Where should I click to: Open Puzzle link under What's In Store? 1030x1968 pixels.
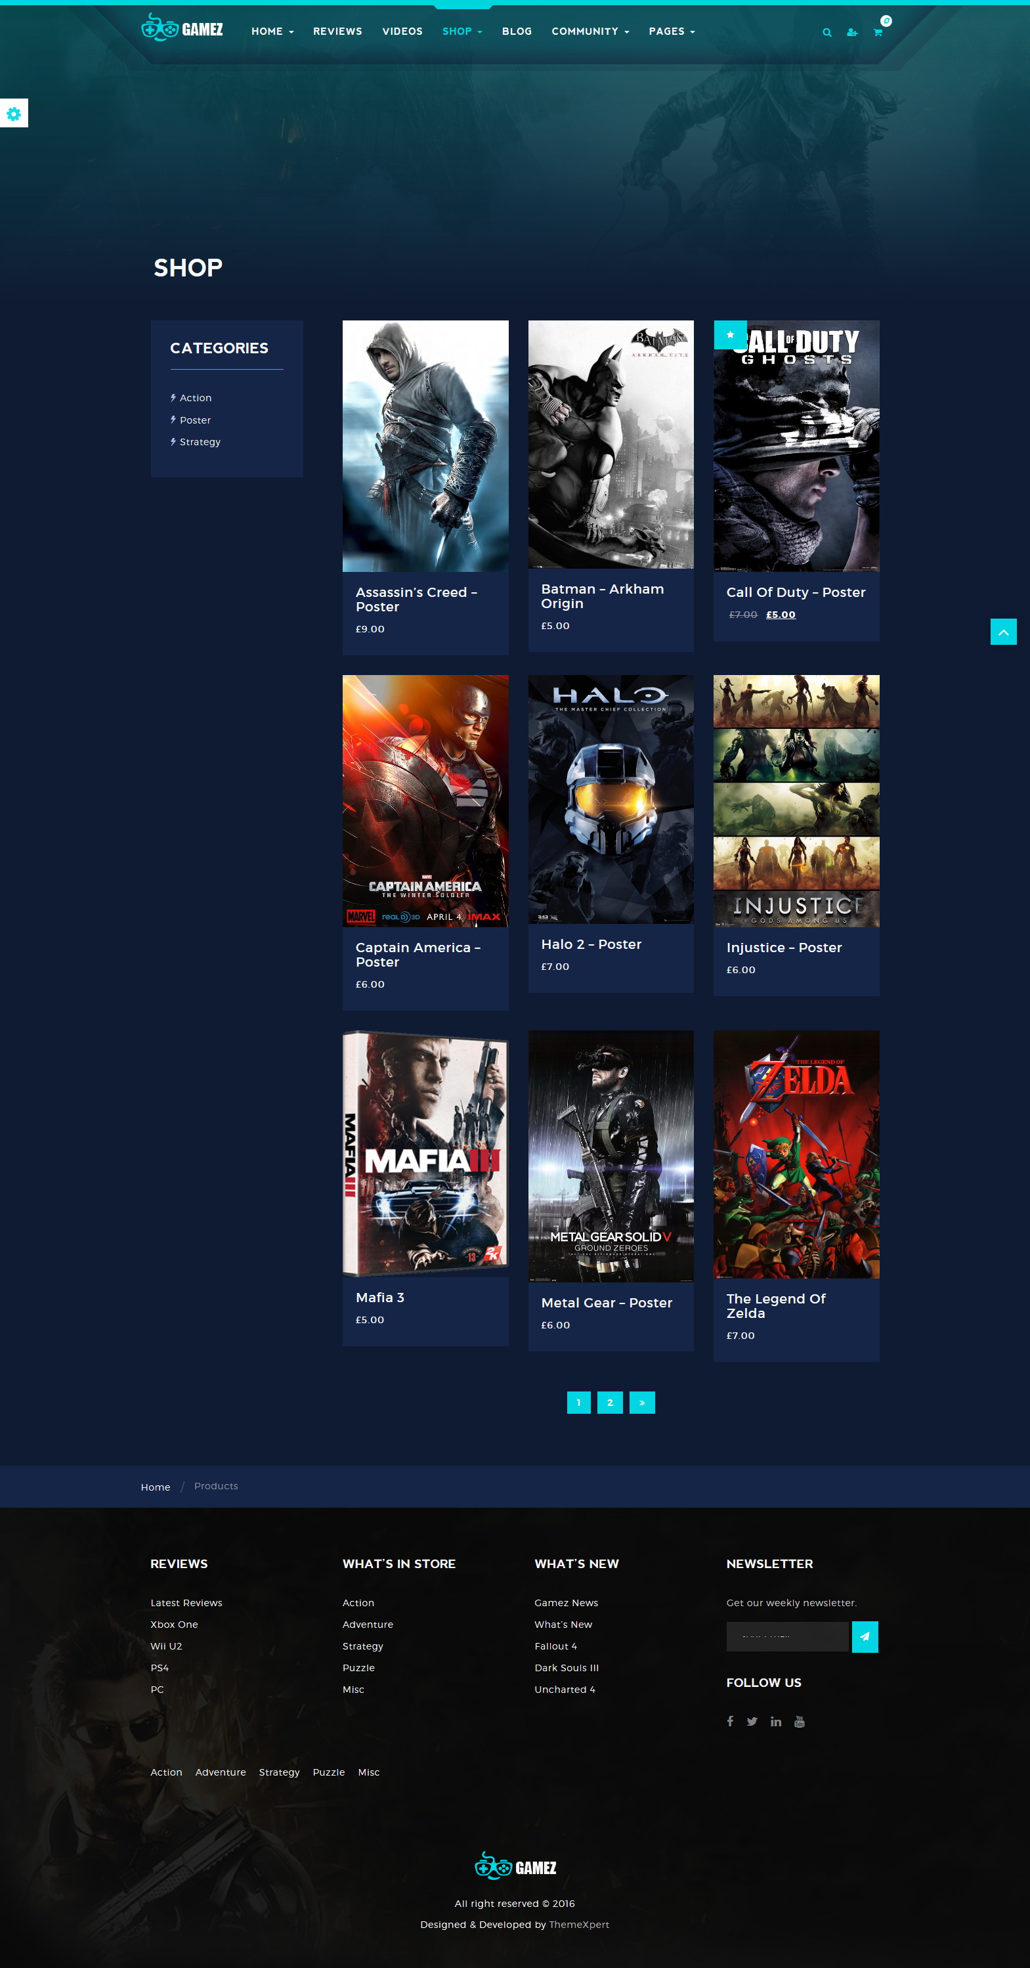(359, 1668)
